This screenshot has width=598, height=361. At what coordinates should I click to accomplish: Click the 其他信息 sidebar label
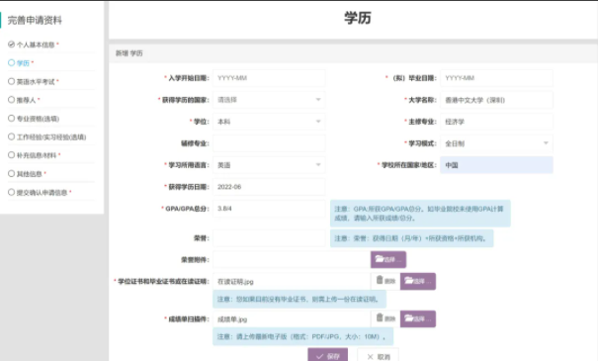tap(30, 174)
